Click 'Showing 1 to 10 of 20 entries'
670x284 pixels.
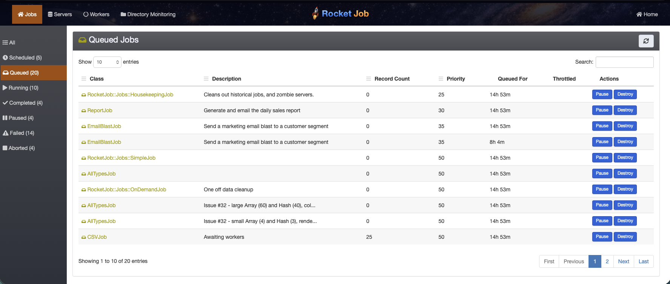point(113,261)
